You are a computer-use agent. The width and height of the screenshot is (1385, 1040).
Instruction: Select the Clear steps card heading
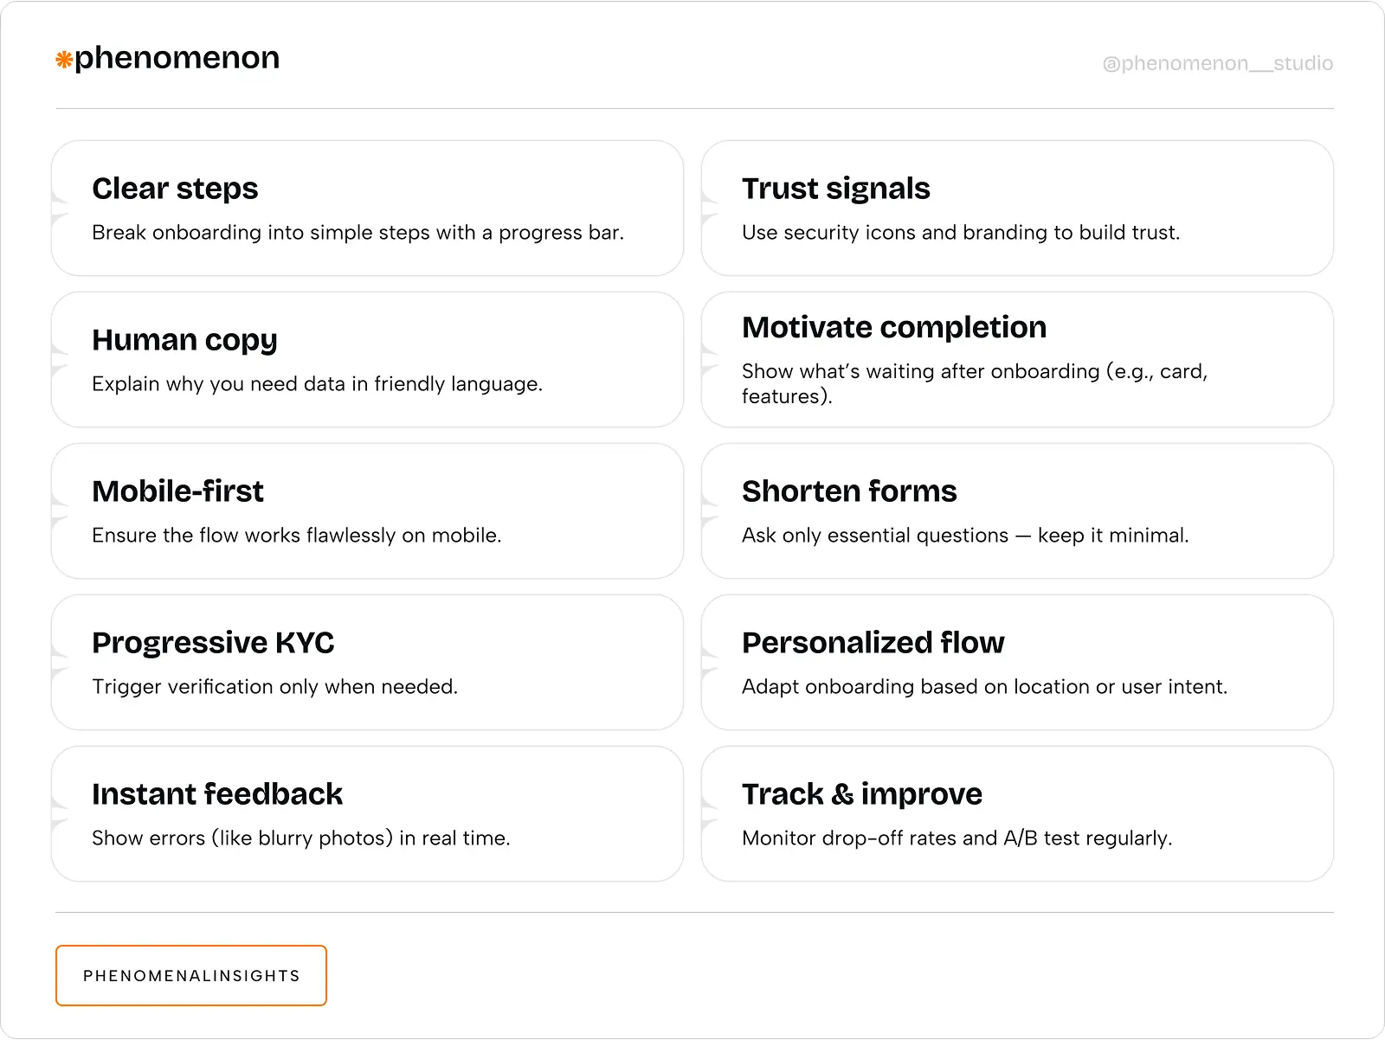click(175, 189)
